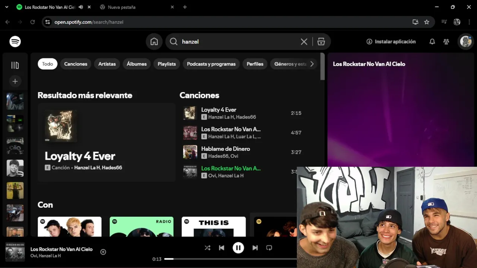Viewport: 477px width, 268px height.
Task: Click the install app icon in address bar
Action: [416, 22]
